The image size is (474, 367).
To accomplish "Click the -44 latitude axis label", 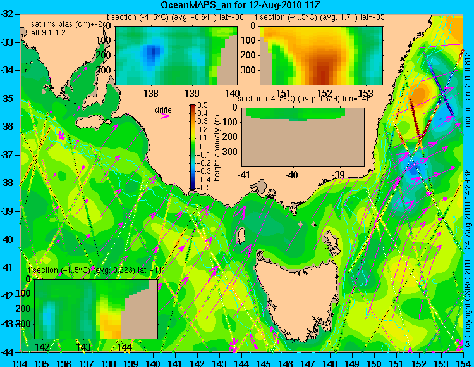I will (x=7, y=352).
